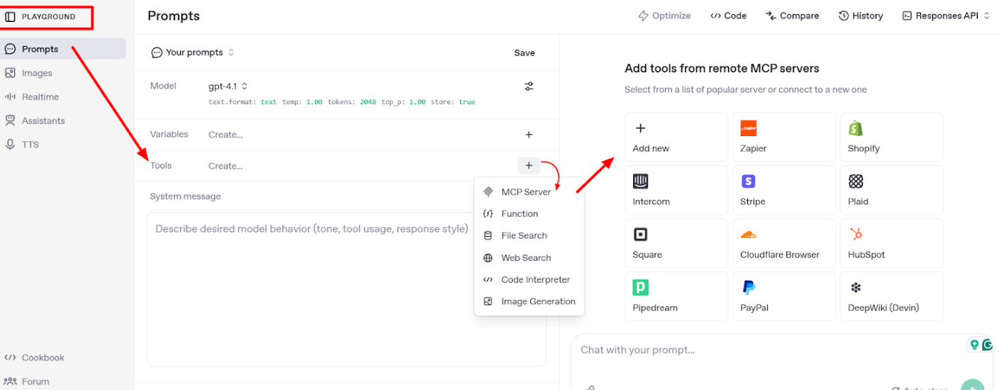This screenshot has height=390, width=999.
Task: Click the plus icon beside Tools
Action: 529,166
